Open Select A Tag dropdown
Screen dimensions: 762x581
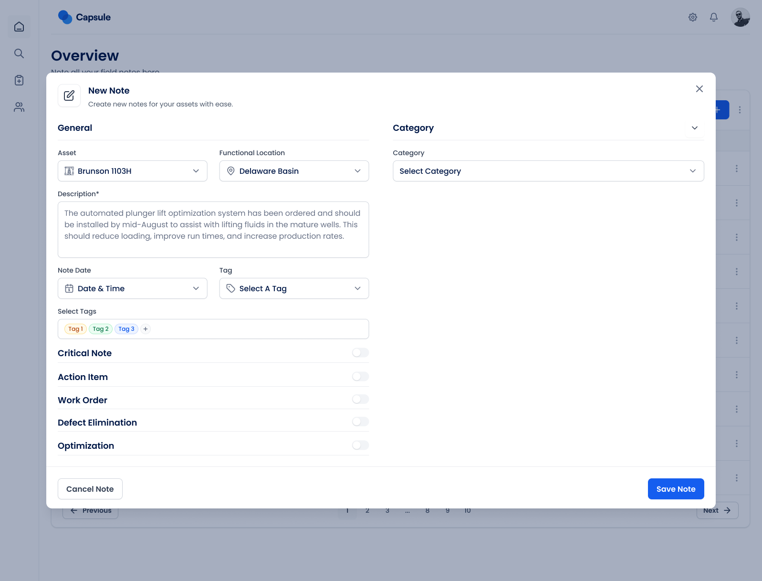[294, 288]
